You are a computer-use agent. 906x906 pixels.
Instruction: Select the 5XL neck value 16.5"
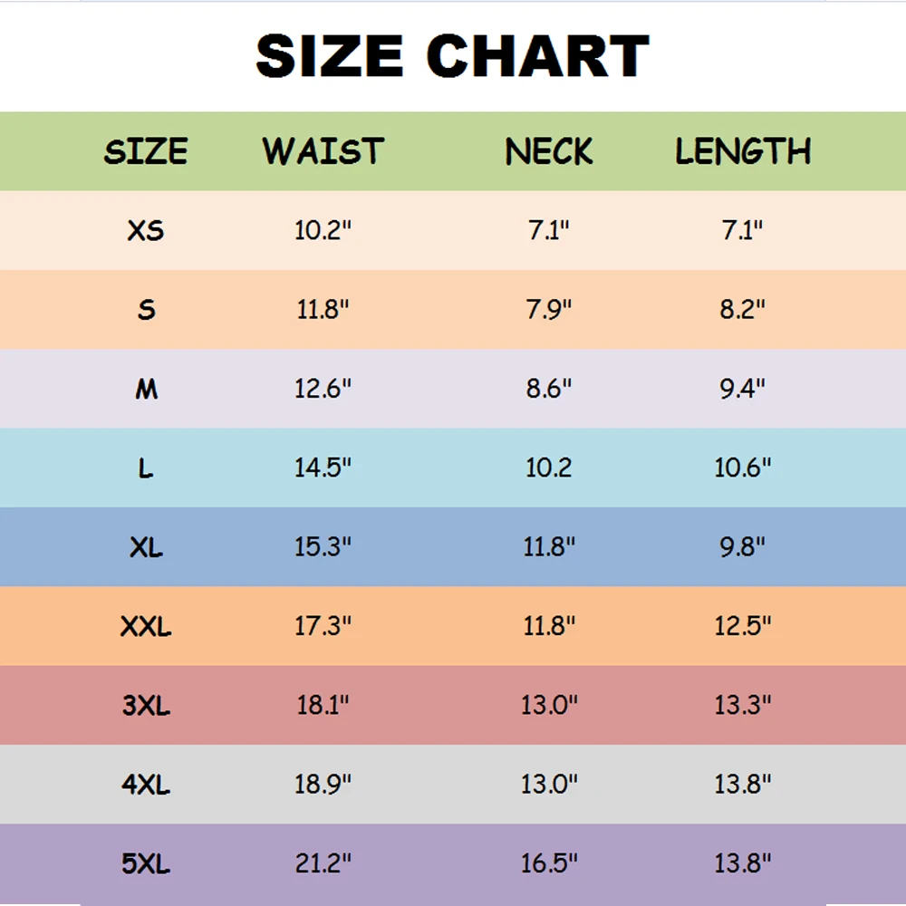coord(549,863)
